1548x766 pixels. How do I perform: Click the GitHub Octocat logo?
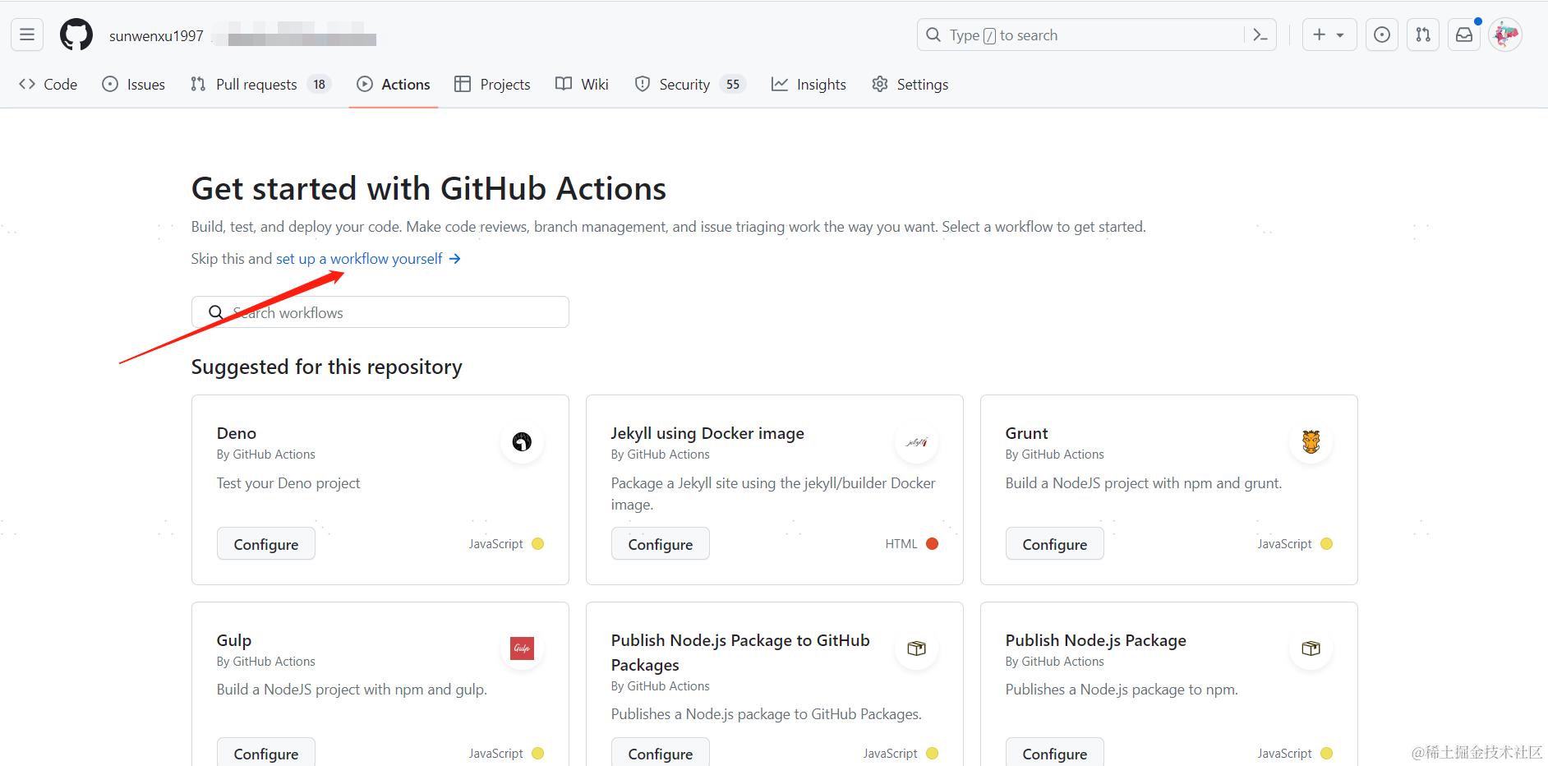click(x=76, y=35)
